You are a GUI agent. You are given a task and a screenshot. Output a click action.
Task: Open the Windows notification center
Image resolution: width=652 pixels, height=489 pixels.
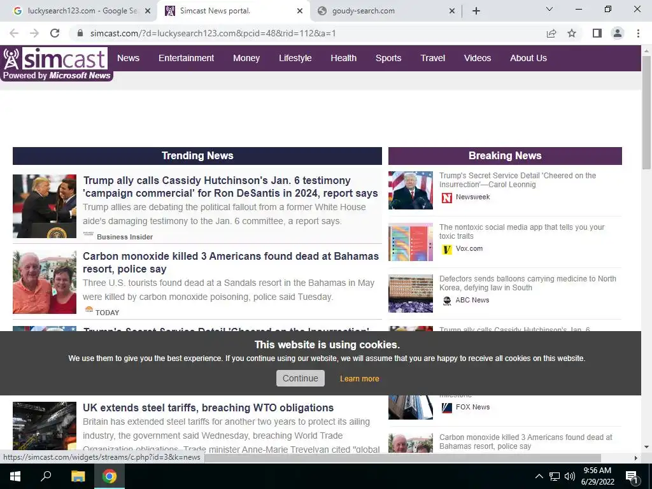(x=632, y=476)
